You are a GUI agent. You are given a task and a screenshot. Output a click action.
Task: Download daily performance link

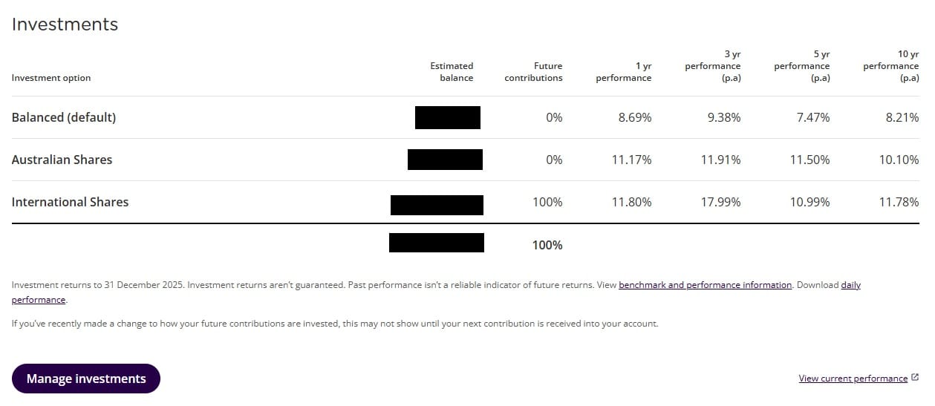(x=850, y=285)
